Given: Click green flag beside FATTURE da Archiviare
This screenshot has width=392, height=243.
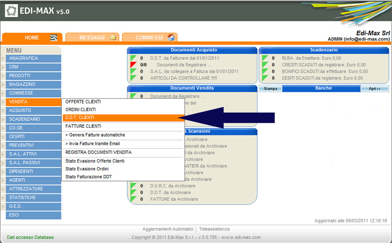Looking at the screenshot, I should coord(134,199).
